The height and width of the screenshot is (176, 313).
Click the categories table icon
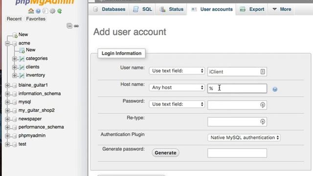tap(22, 59)
